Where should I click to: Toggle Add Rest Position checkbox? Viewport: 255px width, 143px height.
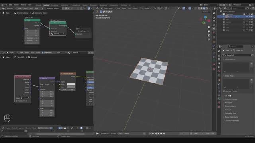224,91
